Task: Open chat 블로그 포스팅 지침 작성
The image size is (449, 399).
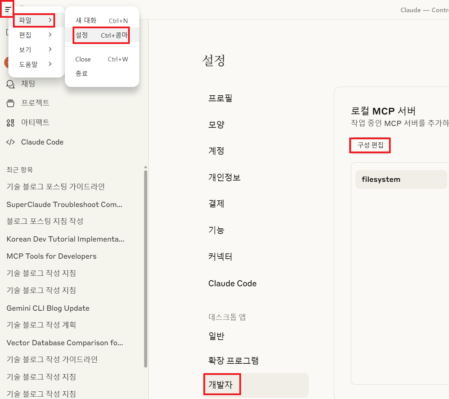Action: [45, 221]
